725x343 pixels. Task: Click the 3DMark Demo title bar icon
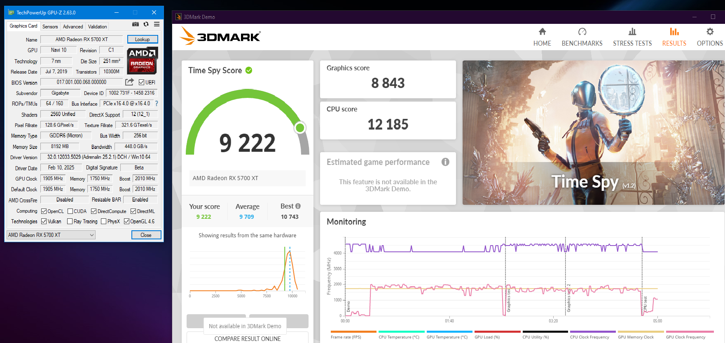tap(178, 17)
